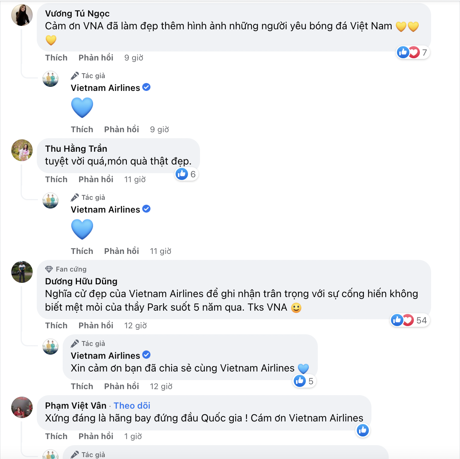Viewport: 460px width, 459px height.
Task: Click the Fan cứng badge
Action: coord(66,269)
